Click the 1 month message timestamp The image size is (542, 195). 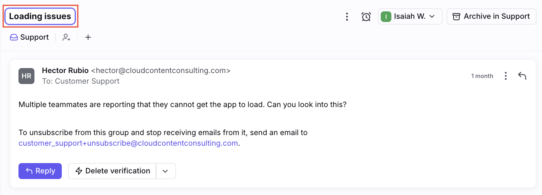(x=482, y=76)
